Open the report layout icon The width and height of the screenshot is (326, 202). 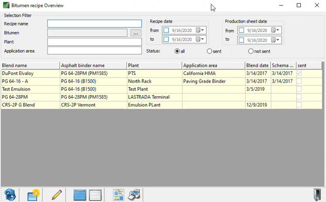(119, 195)
